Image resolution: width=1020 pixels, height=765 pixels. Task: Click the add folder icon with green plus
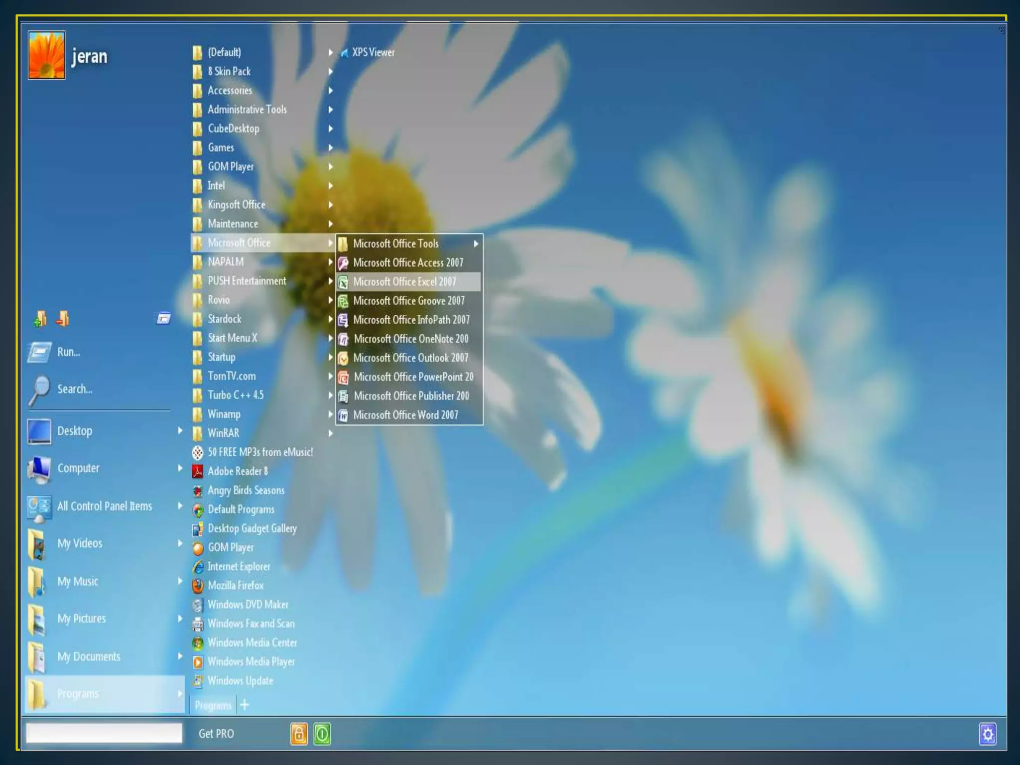coord(40,319)
